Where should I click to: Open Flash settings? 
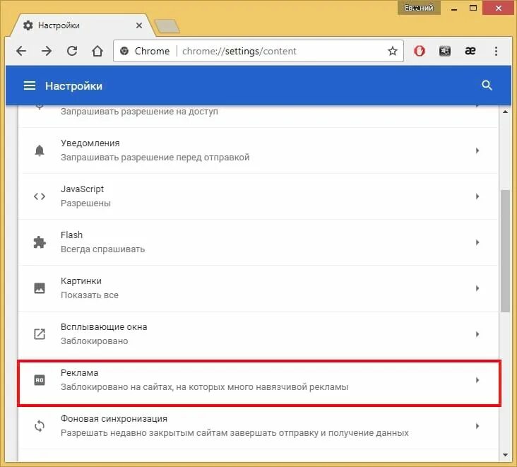(258, 242)
